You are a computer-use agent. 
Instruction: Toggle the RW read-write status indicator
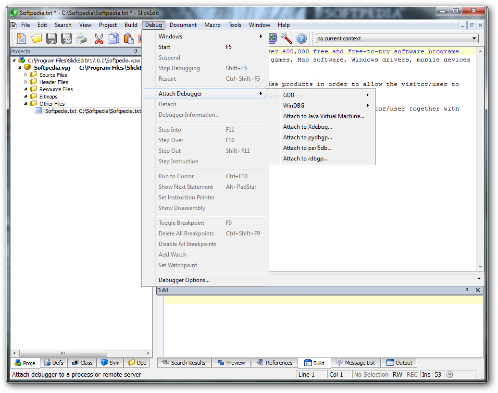click(x=398, y=375)
